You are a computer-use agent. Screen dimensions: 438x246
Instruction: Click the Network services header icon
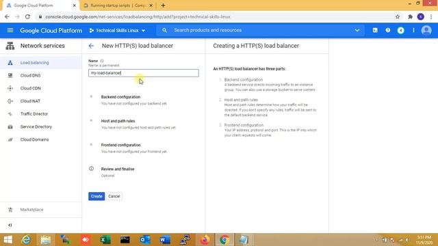click(10, 46)
